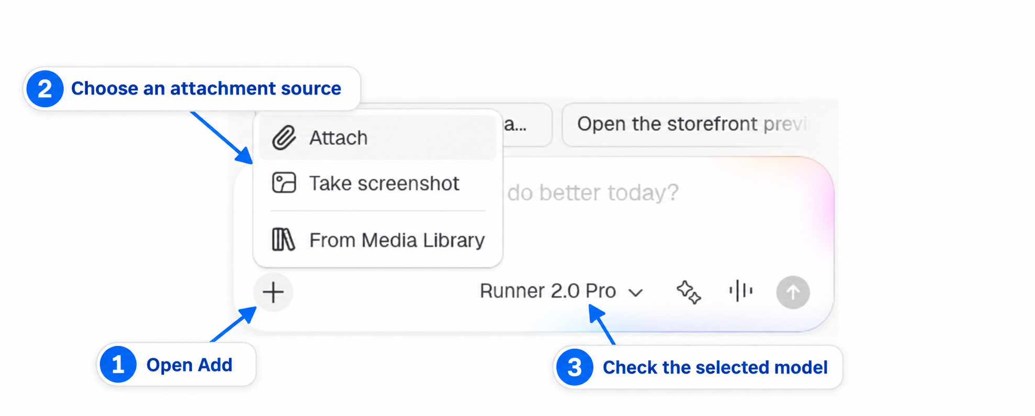Click the Take screenshot image icon
Image resolution: width=1035 pixels, height=416 pixels.
[x=284, y=183]
